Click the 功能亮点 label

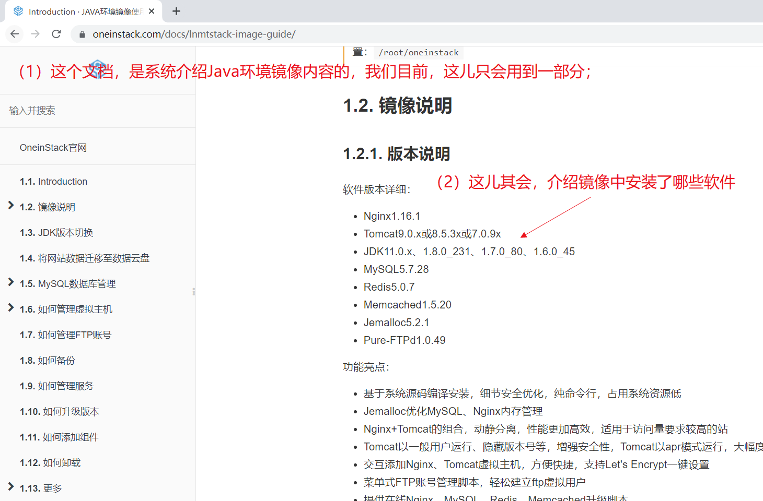(366, 367)
